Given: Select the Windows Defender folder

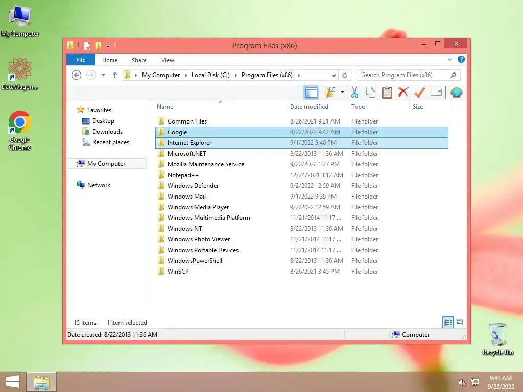Looking at the screenshot, I should pyautogui.click(x=302, y=185).
